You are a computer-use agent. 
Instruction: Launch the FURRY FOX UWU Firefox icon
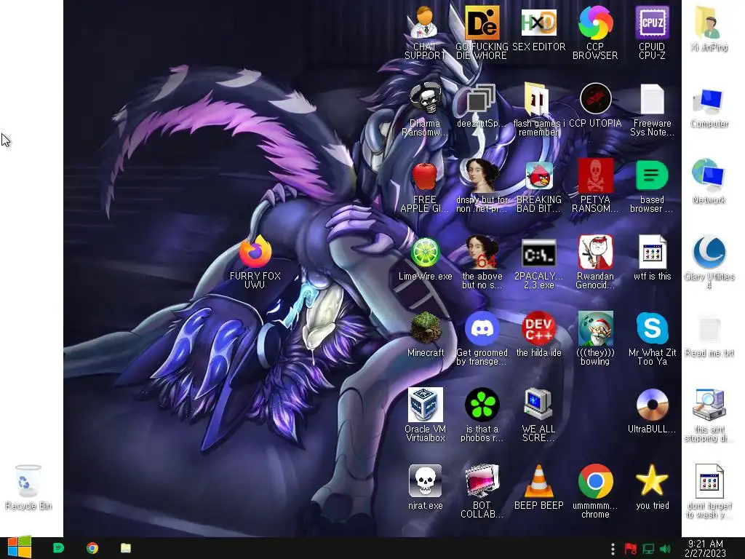coord(255,262)
